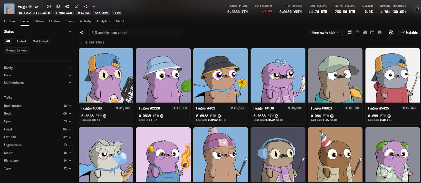Click the 0.055 ETH price on Fugger #5425
Screen dimensions: 421x183
pyautogui.click(x=376, y=115)
